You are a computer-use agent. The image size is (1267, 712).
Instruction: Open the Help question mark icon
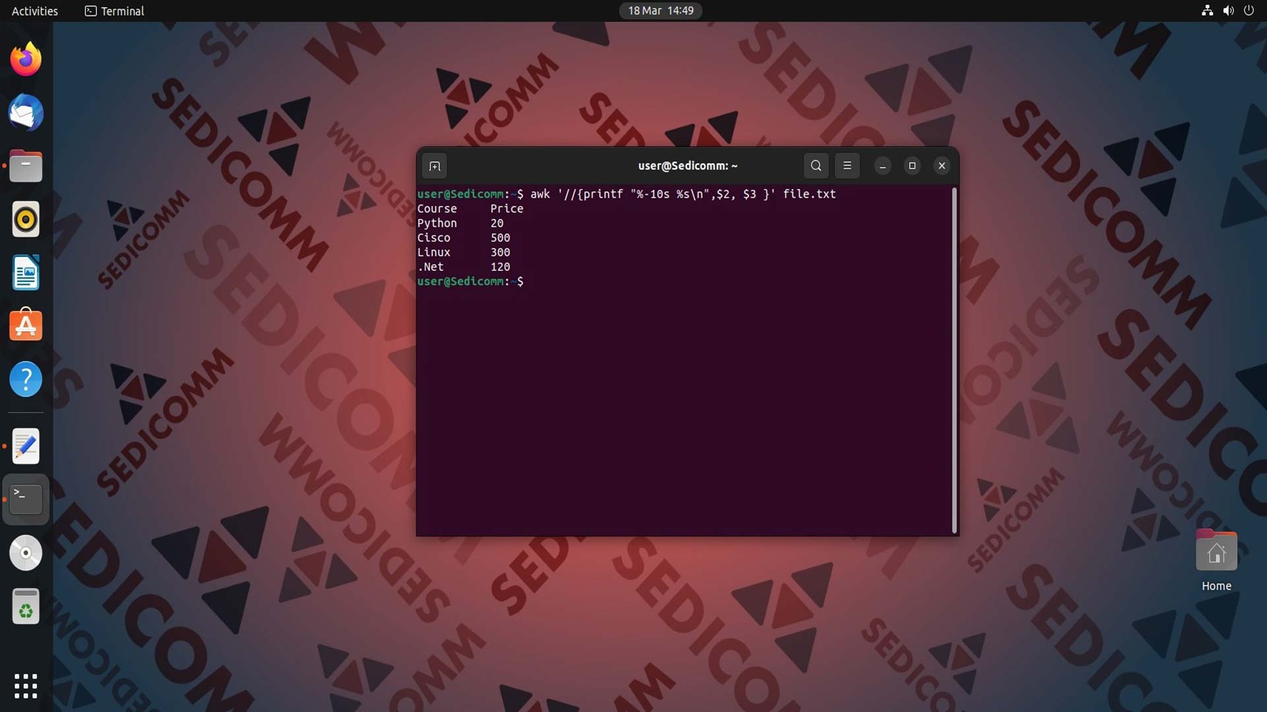[x=26, y=379]
